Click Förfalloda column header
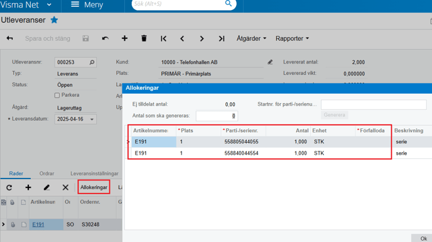The image size is (432, 242). point(374,131)
